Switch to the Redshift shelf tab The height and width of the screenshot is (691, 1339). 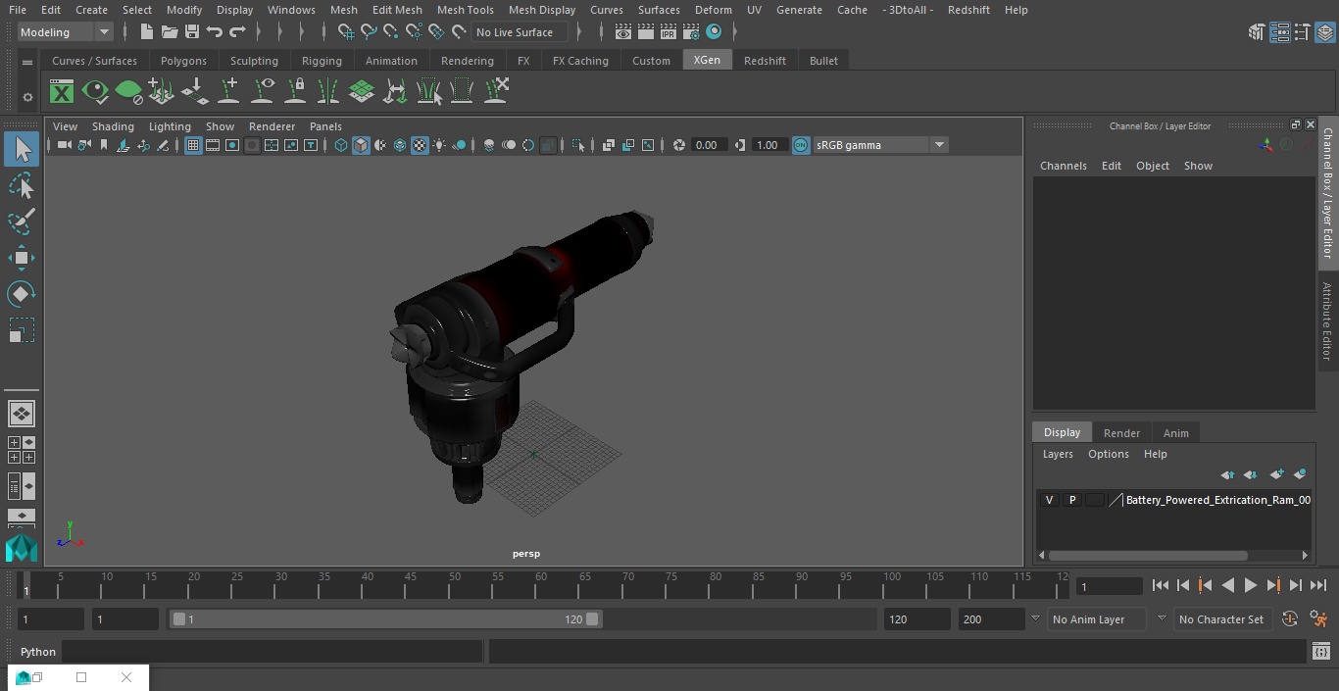click(765, 61)
